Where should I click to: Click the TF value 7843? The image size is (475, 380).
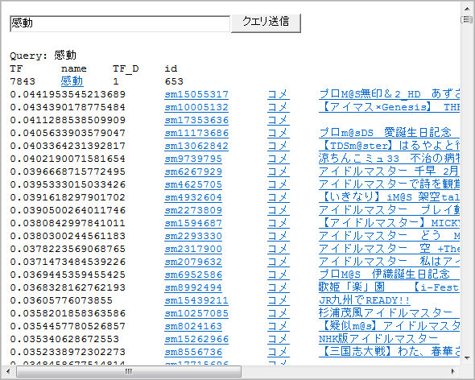(x=23, y=81)
